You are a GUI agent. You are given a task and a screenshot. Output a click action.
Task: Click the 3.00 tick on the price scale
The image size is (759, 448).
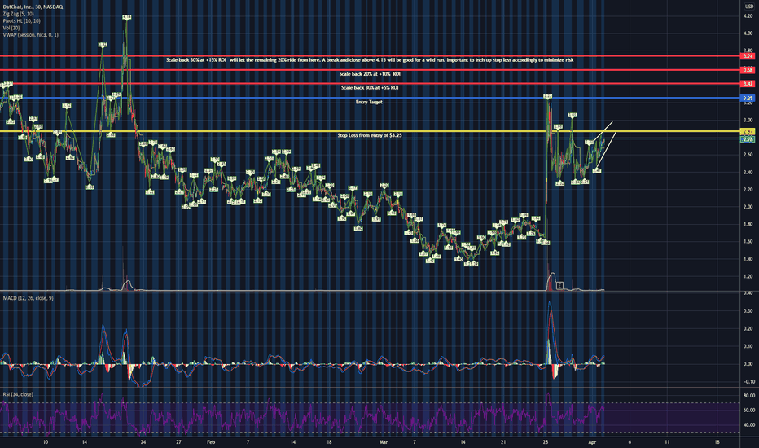click(x=748, y=120)
